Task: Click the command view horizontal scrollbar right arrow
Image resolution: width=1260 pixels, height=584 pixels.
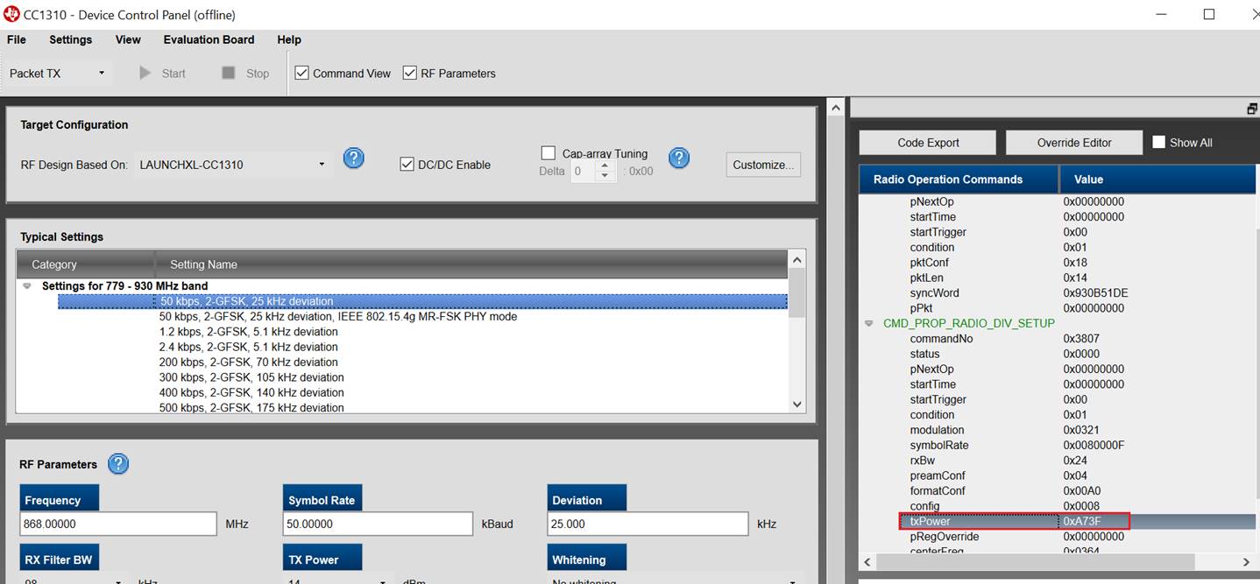Action: (1246, 562)
